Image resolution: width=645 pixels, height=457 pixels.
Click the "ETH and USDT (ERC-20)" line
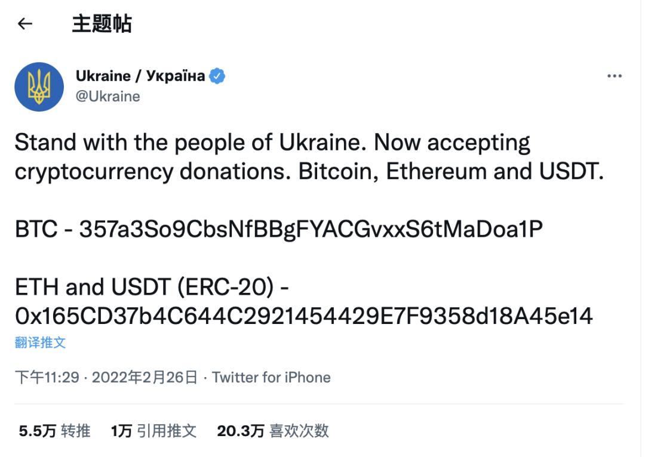pos(152,288)
